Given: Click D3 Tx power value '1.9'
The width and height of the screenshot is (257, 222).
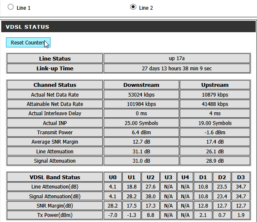Looking at the screenshot, I should [x=241, y=215].
